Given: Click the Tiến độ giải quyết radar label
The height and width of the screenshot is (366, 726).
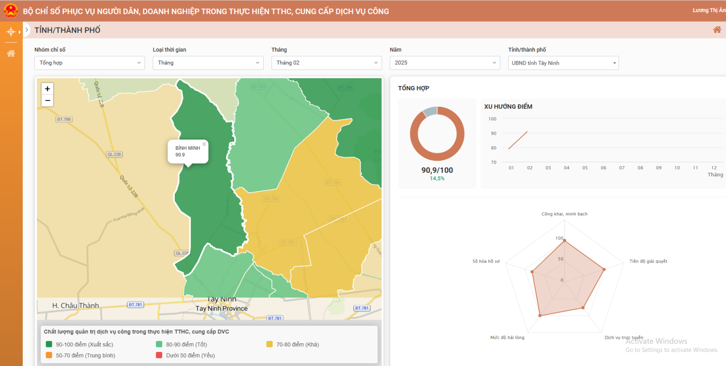Looking at the screenshot, I should (649, 261).
